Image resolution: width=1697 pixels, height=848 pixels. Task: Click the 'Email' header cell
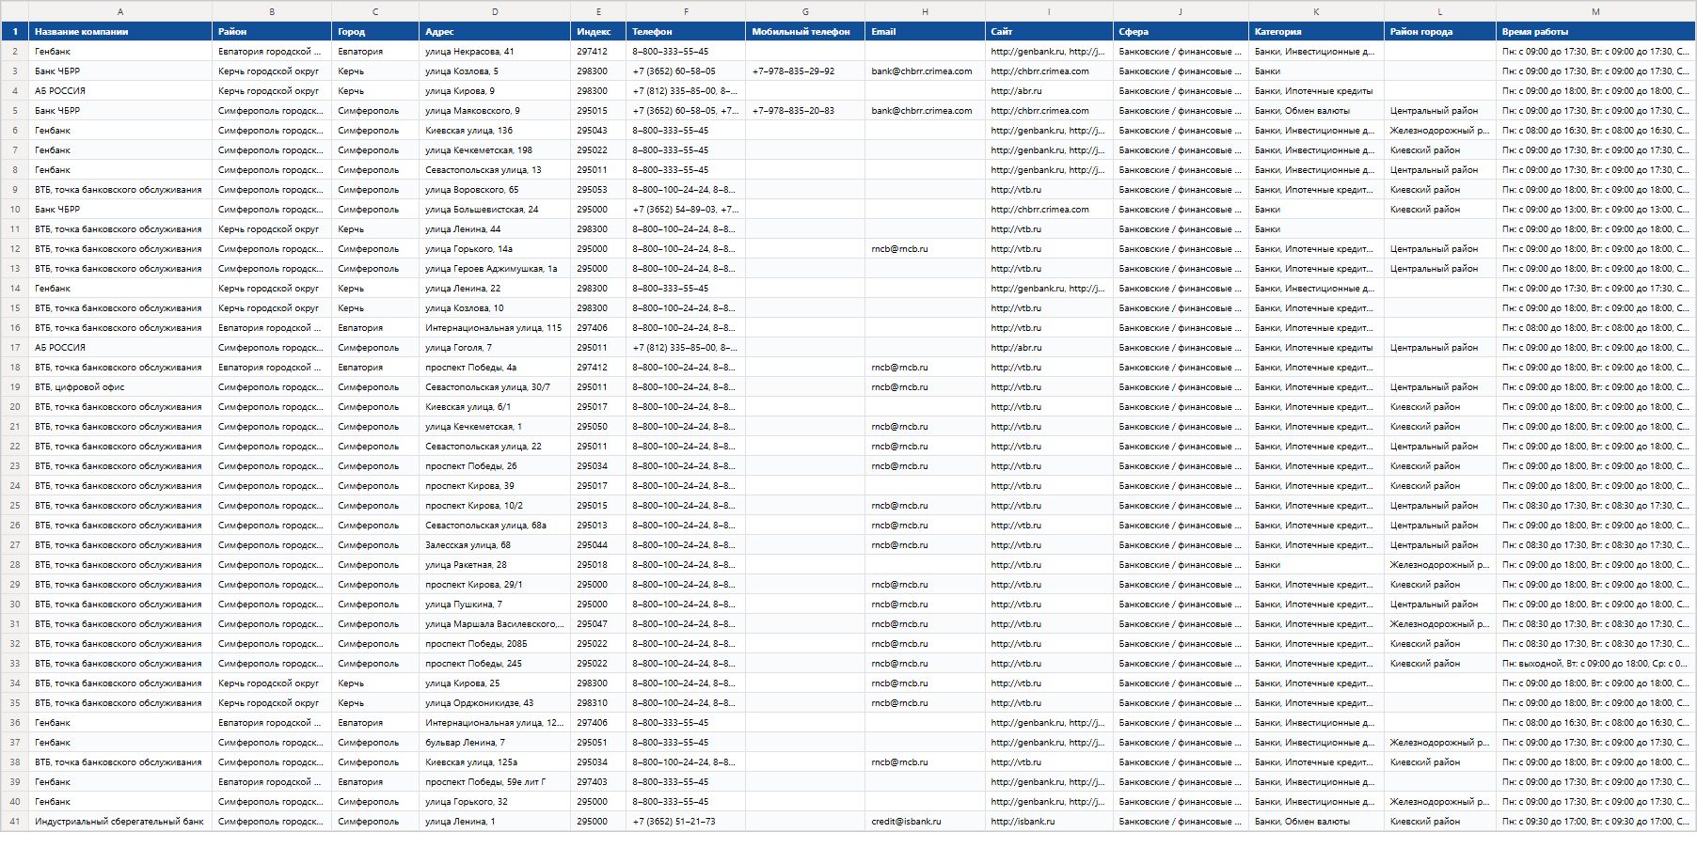[925, 32]
